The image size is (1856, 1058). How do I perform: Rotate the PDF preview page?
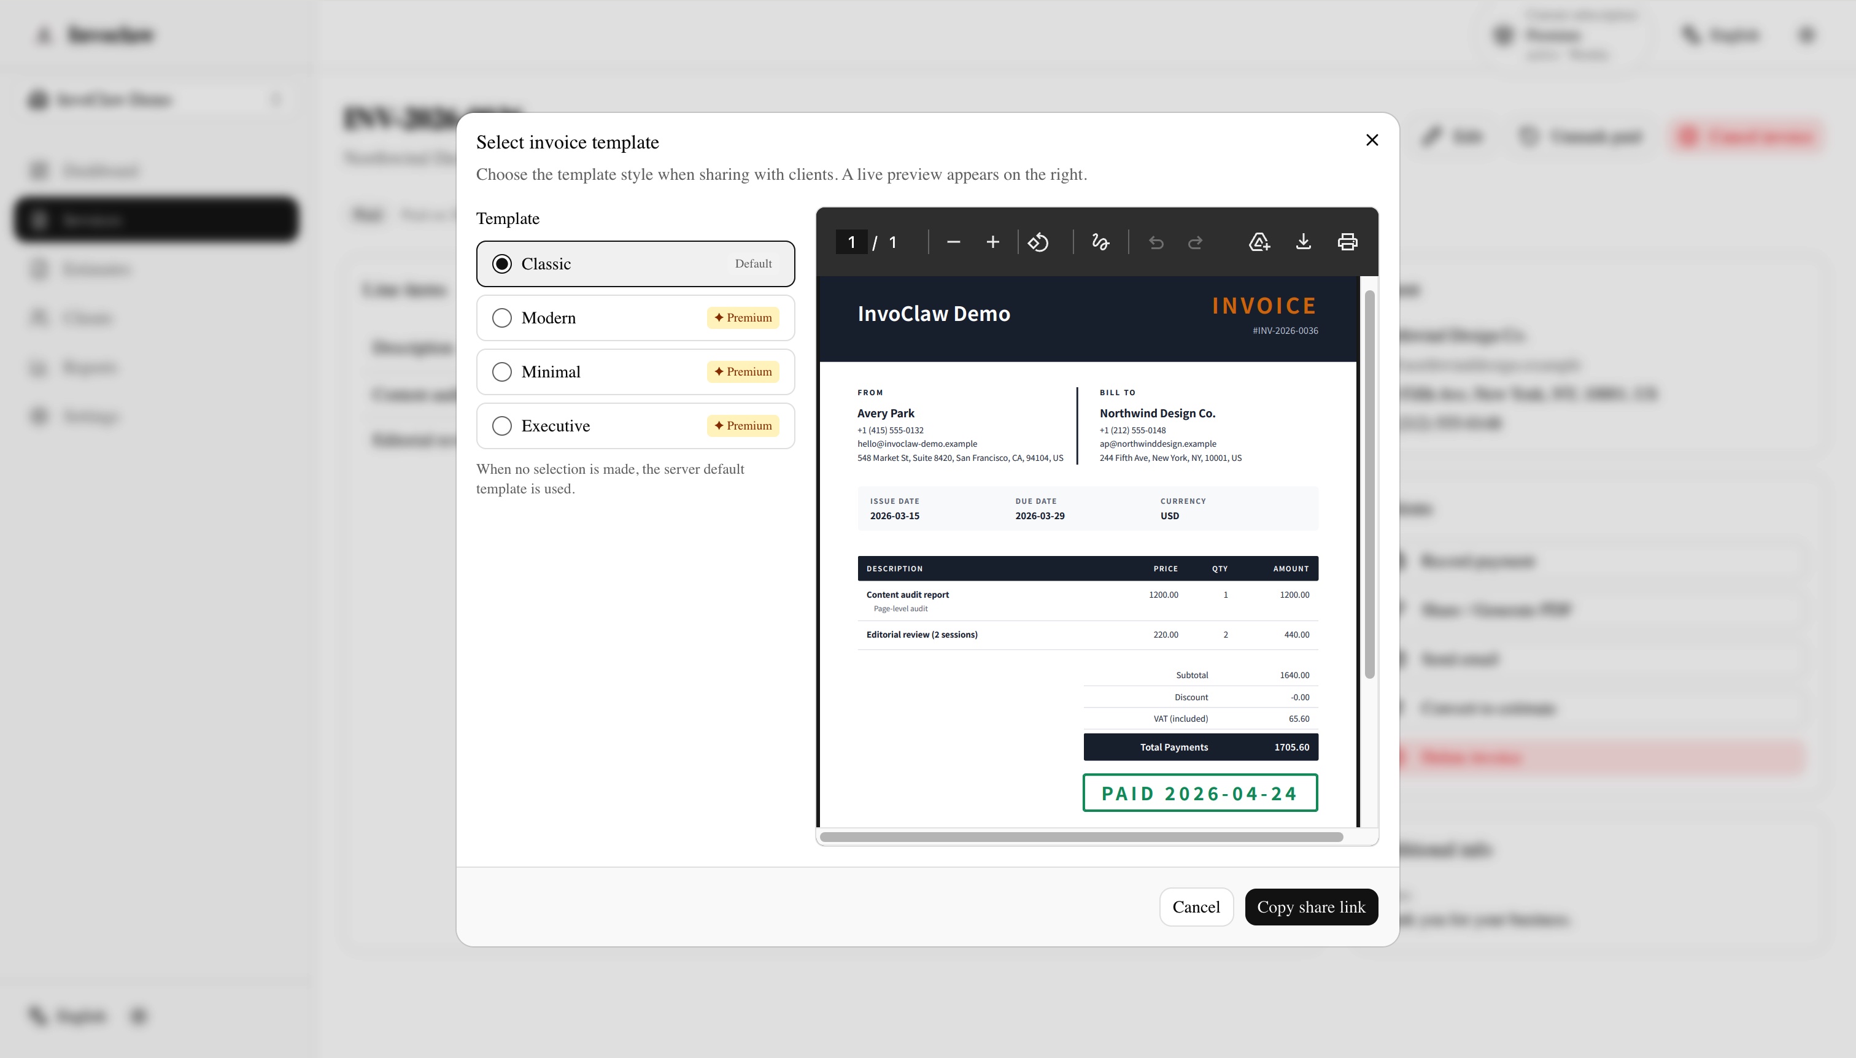point(1038,242)
